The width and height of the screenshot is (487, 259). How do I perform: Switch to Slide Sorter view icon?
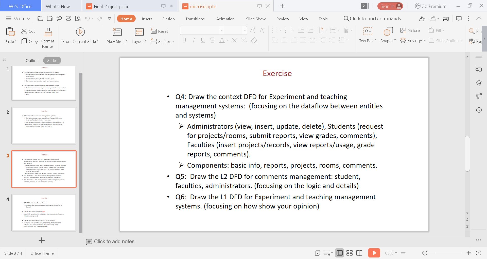(350, 253)
